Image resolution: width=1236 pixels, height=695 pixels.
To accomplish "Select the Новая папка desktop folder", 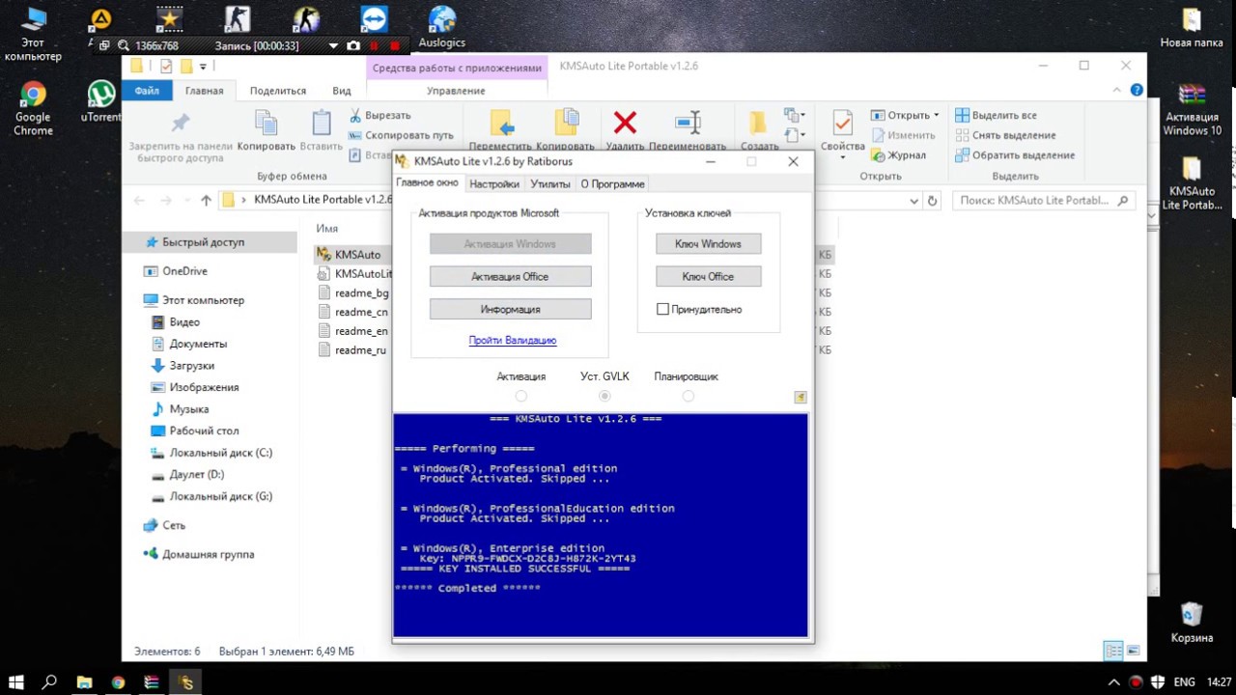I will pos(1192,27).
